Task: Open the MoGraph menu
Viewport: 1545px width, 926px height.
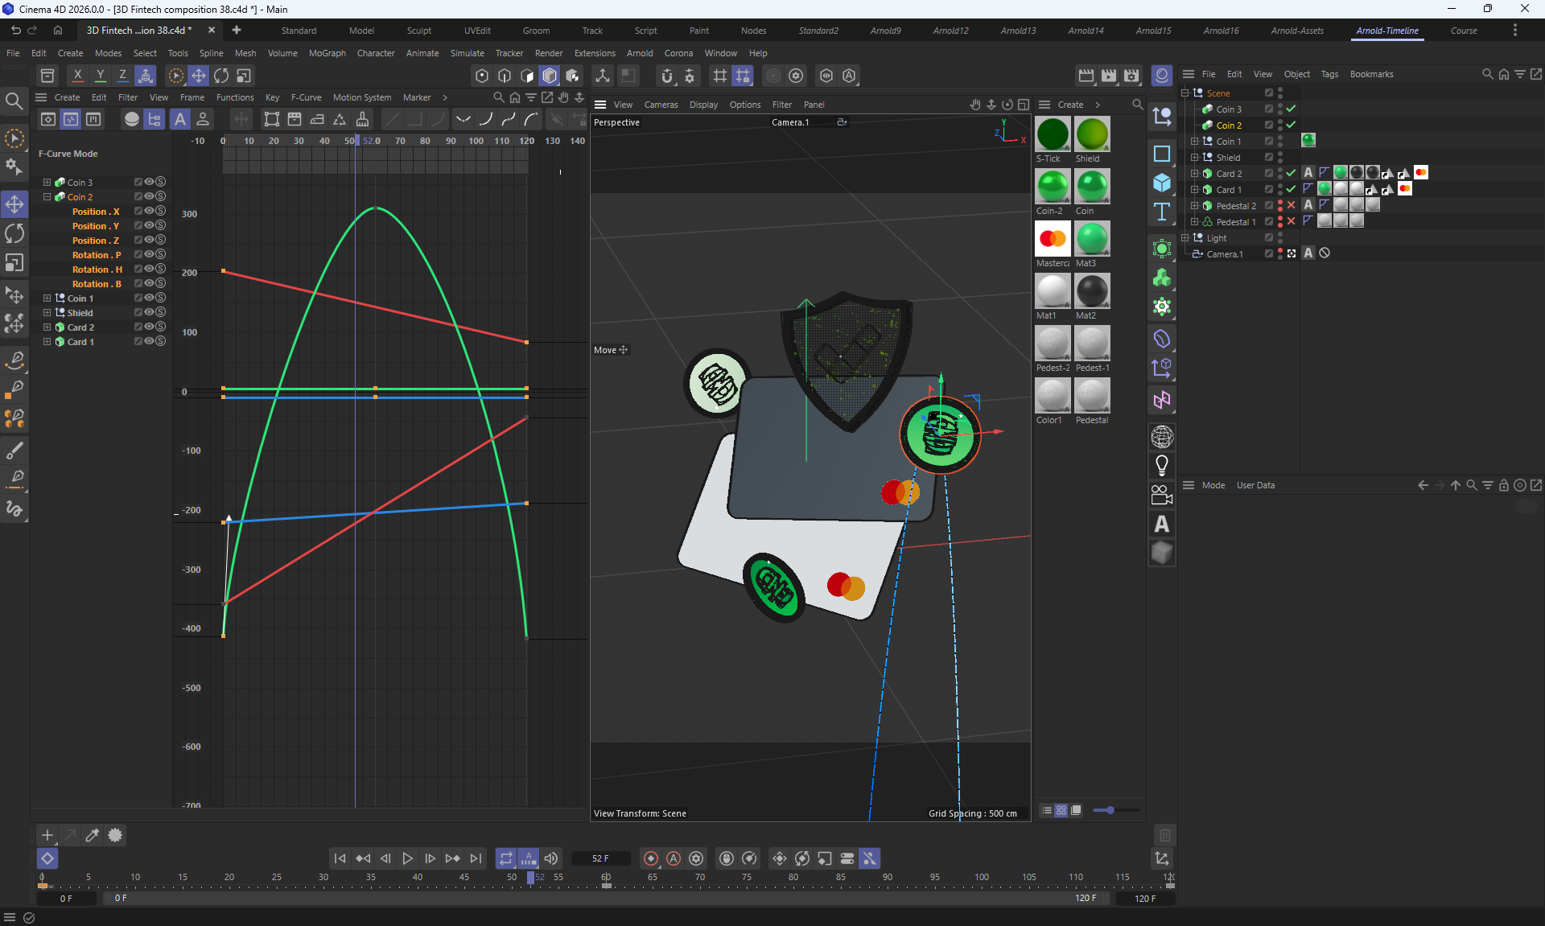Action: pyautogui.click(x=327, y=53)
